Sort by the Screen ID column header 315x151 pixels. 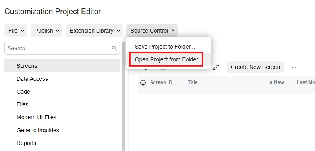point(161,82)
